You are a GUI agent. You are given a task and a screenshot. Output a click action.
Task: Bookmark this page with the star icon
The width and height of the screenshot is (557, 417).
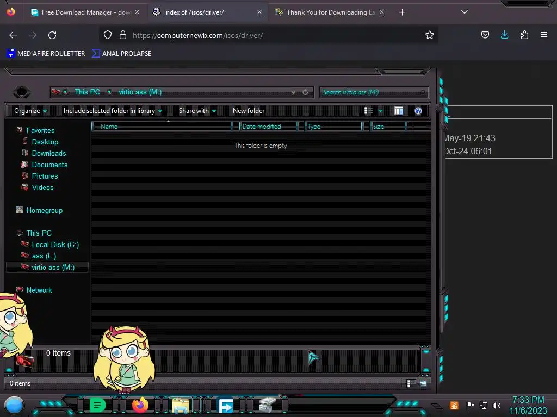tap(430, 35)
